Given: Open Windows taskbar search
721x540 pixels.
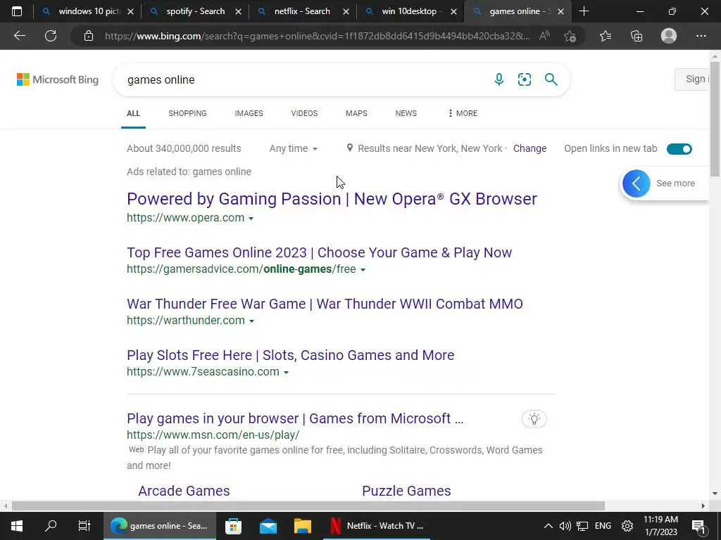Looking at the screenshot, I should (51, 526).
